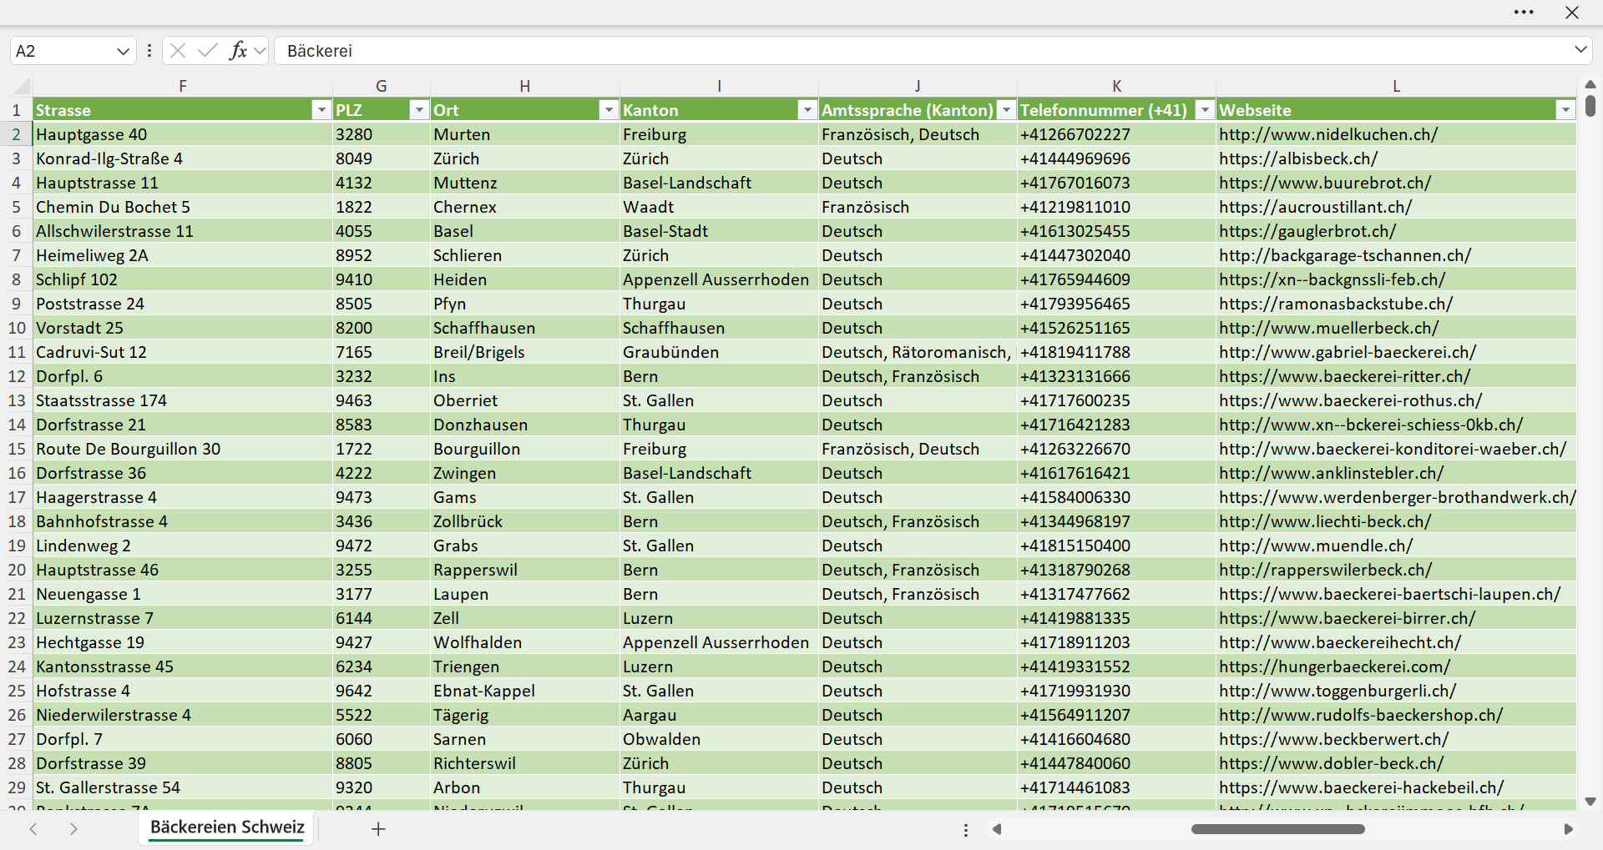
Task: Select column K header
Action: (1116, 86)
